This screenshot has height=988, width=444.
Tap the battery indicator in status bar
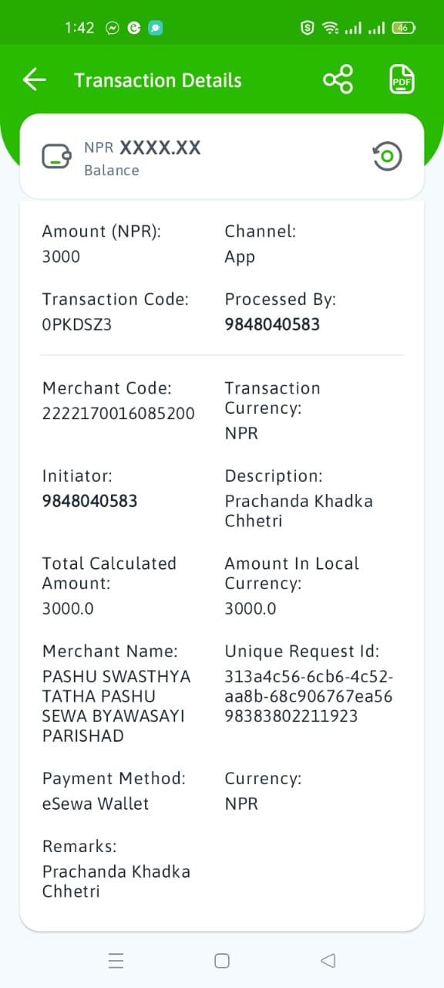click(x=404, y=28)
